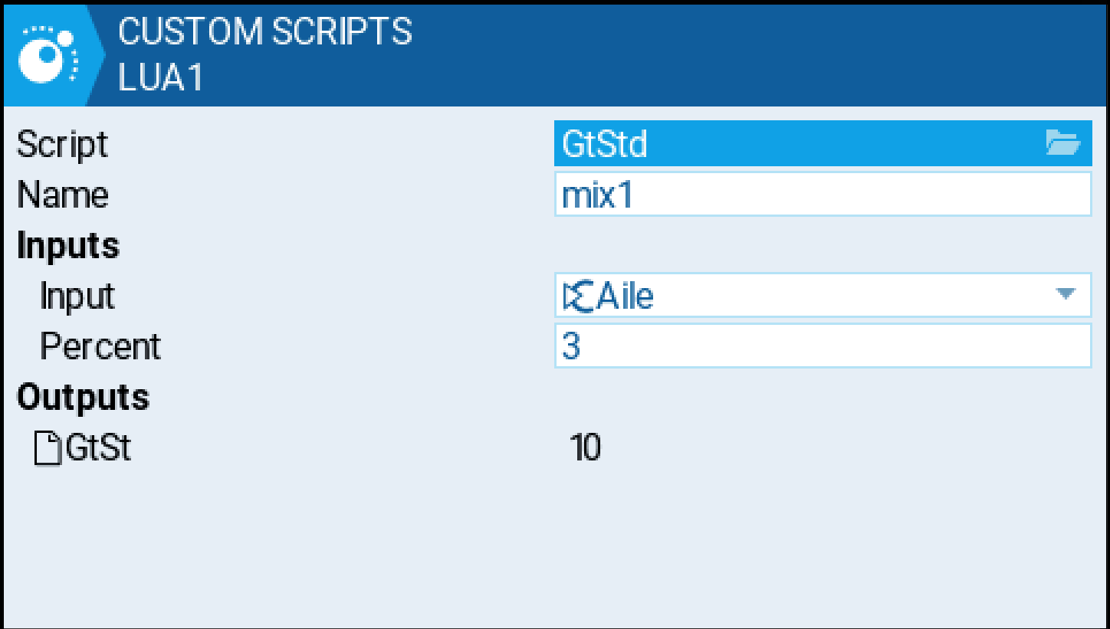Click the document icon beside GtSt output

coord(48,448)
